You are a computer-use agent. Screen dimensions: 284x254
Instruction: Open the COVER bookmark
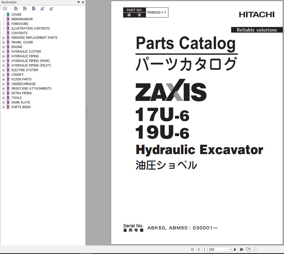tap(16, 14)
